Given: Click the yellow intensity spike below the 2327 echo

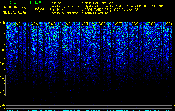Looking at the screenshot, I should 125,109.
